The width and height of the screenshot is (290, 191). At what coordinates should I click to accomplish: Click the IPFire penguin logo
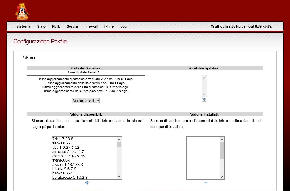22,11
